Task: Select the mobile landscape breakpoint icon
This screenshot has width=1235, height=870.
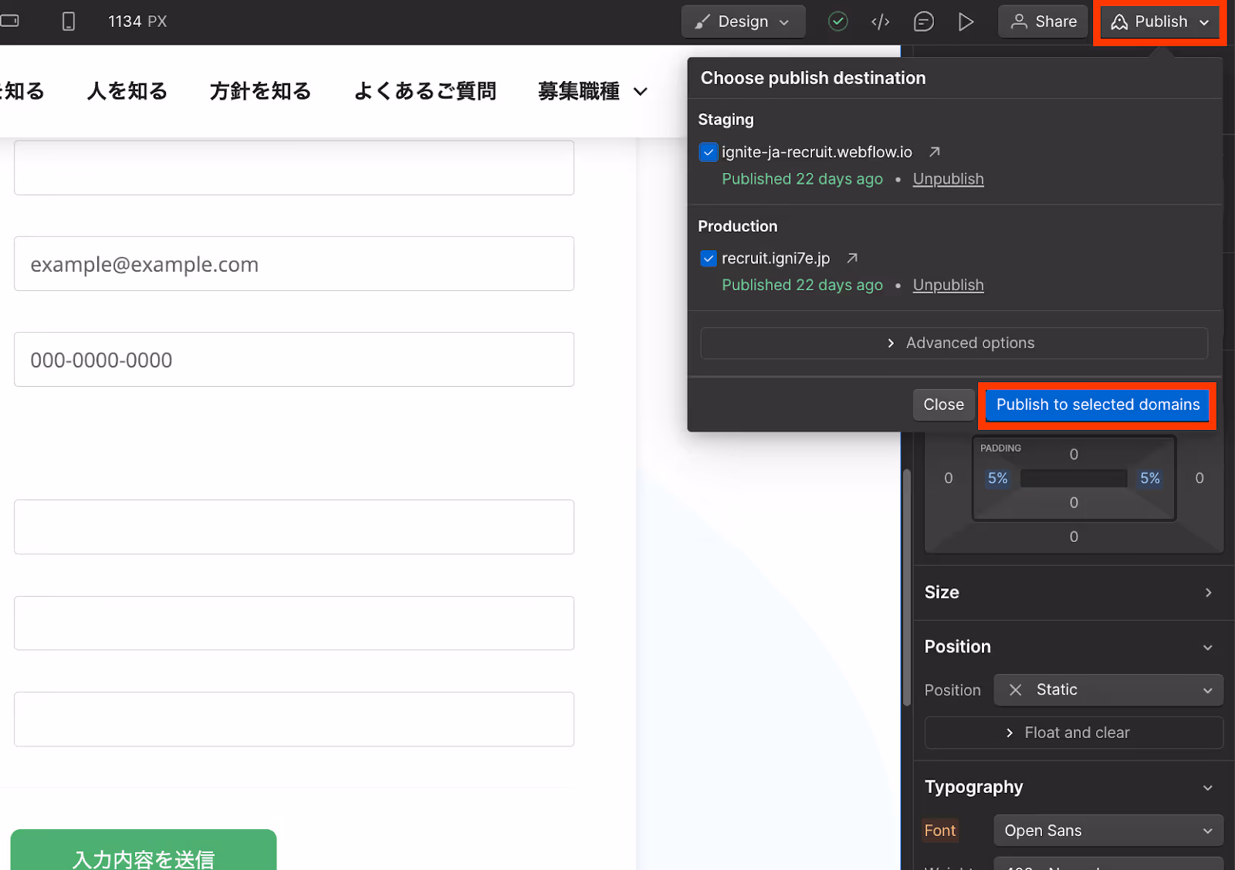Action: pos(9,21)
